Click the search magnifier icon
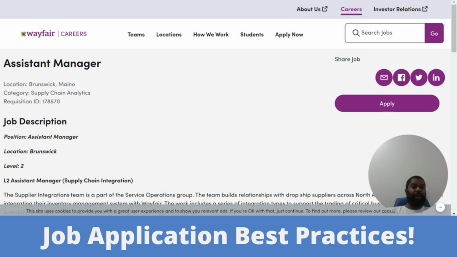457x257 pixels. [x=356, y=33]
